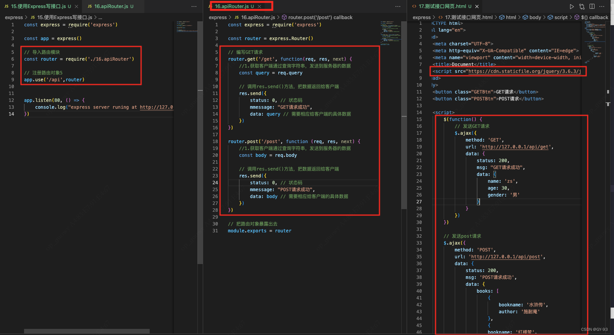Click minimap of middle editor

pyautogui.click(x=391, y=33)
